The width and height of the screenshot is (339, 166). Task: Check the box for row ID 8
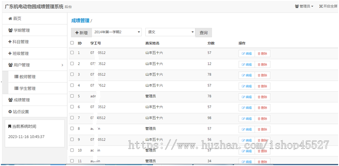click(72, 129)
